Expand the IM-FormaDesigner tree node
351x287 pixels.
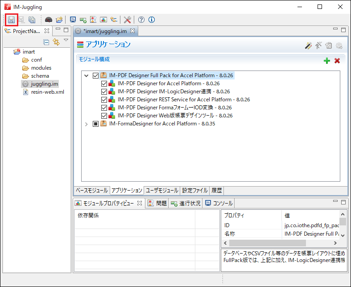coord(87,124)
